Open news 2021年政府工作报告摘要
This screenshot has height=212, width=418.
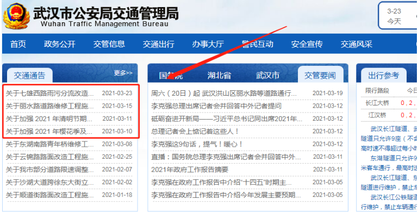click(190, 170)
